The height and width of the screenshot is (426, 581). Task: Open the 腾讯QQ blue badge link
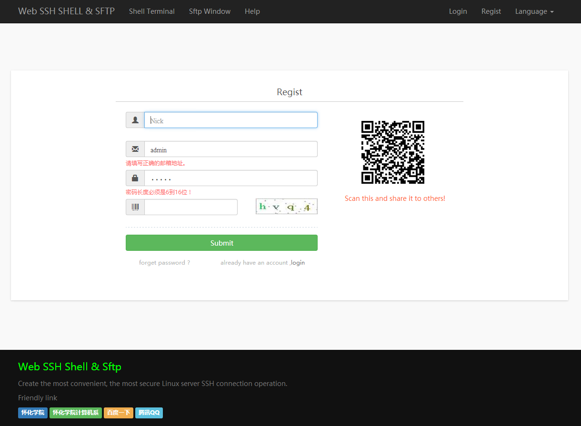(x=149, y=413)
